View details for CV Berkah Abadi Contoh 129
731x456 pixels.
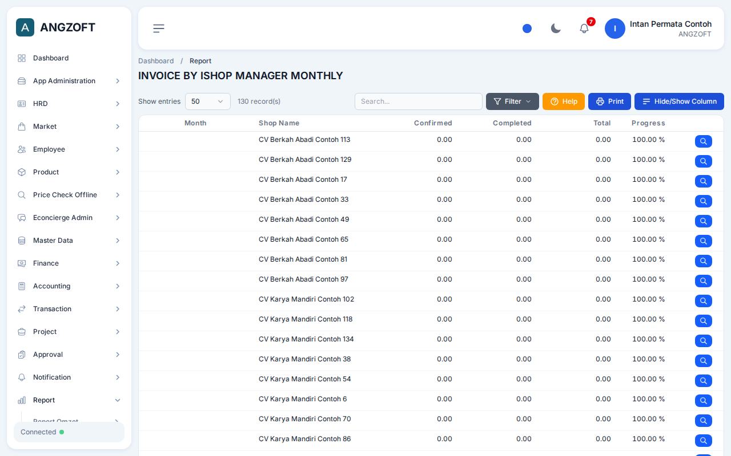[x=704, y=161]
